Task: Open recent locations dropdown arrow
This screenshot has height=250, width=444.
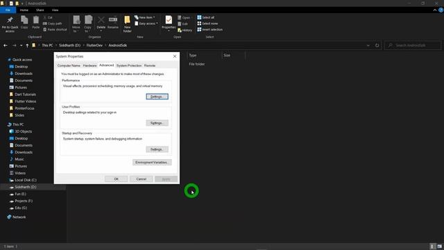Action: coord(21,45)
